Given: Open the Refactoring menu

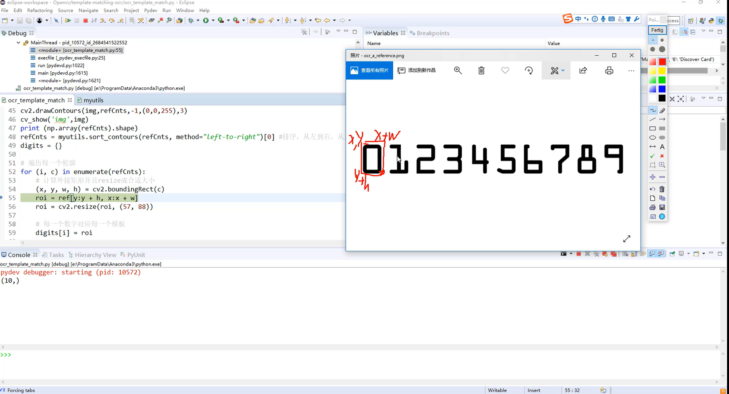Looking at the screenshot, I should pyautogui.click(x=40, y=10).
